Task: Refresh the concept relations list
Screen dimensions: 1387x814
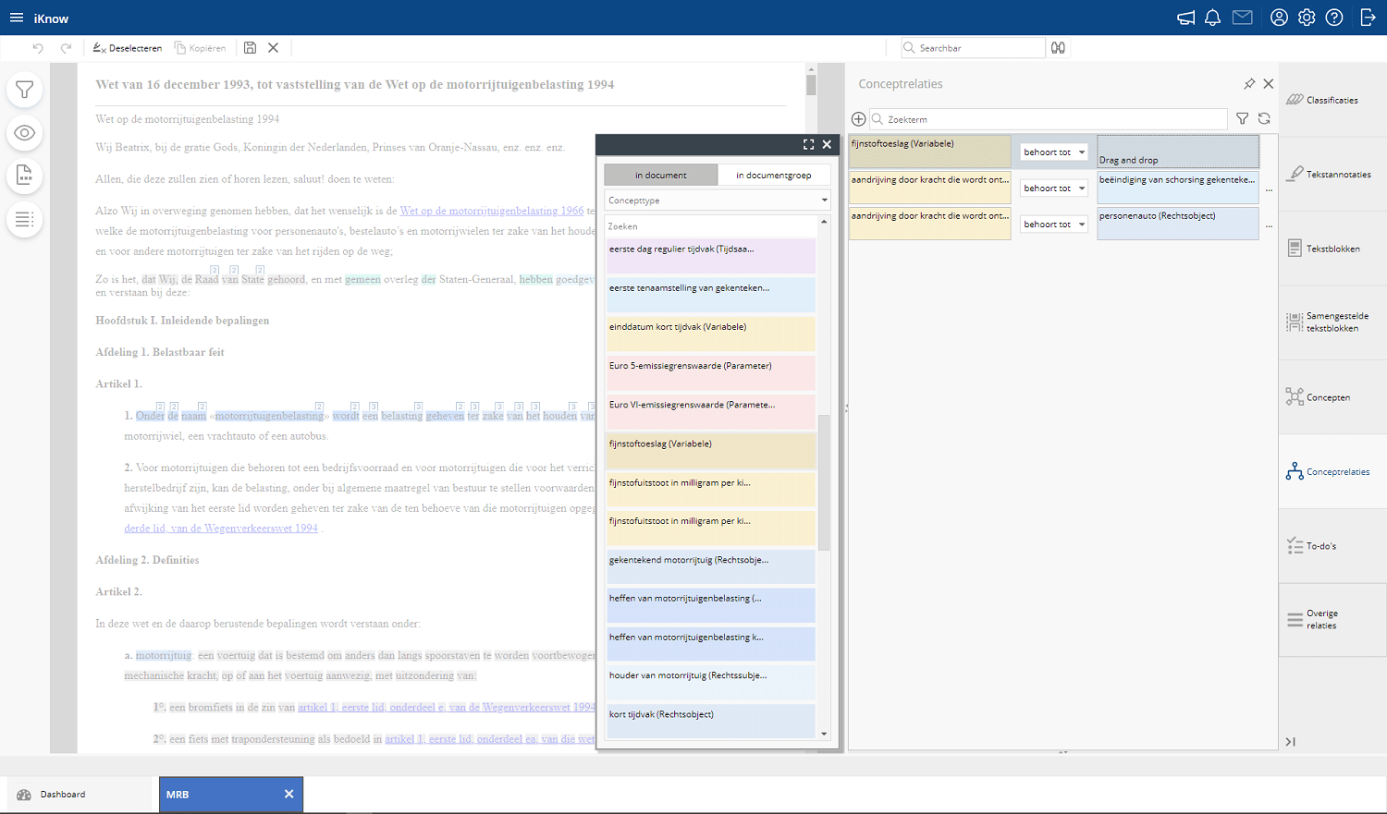Action: coord(1264,119)
